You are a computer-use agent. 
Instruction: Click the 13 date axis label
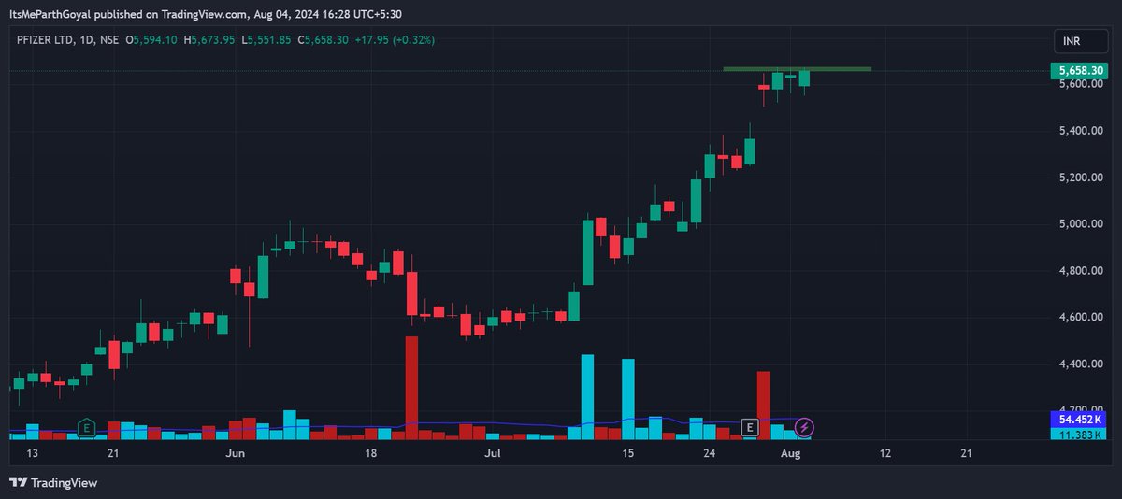click(34, 453)
